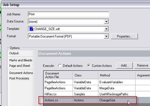
Task: Select the Custom Actions radio button
Action: click(x=89, y=66)
